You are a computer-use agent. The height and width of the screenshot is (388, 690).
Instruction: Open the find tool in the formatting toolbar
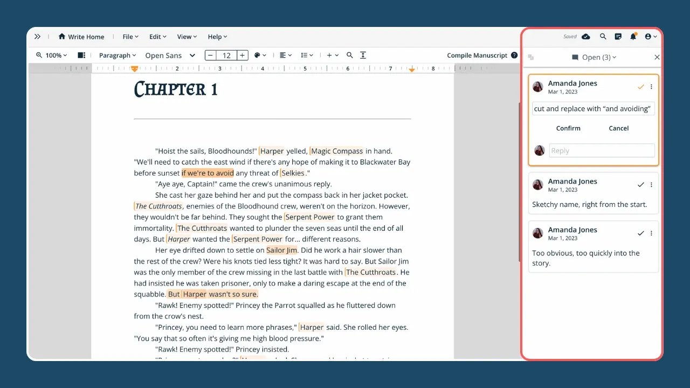point(349,55)
